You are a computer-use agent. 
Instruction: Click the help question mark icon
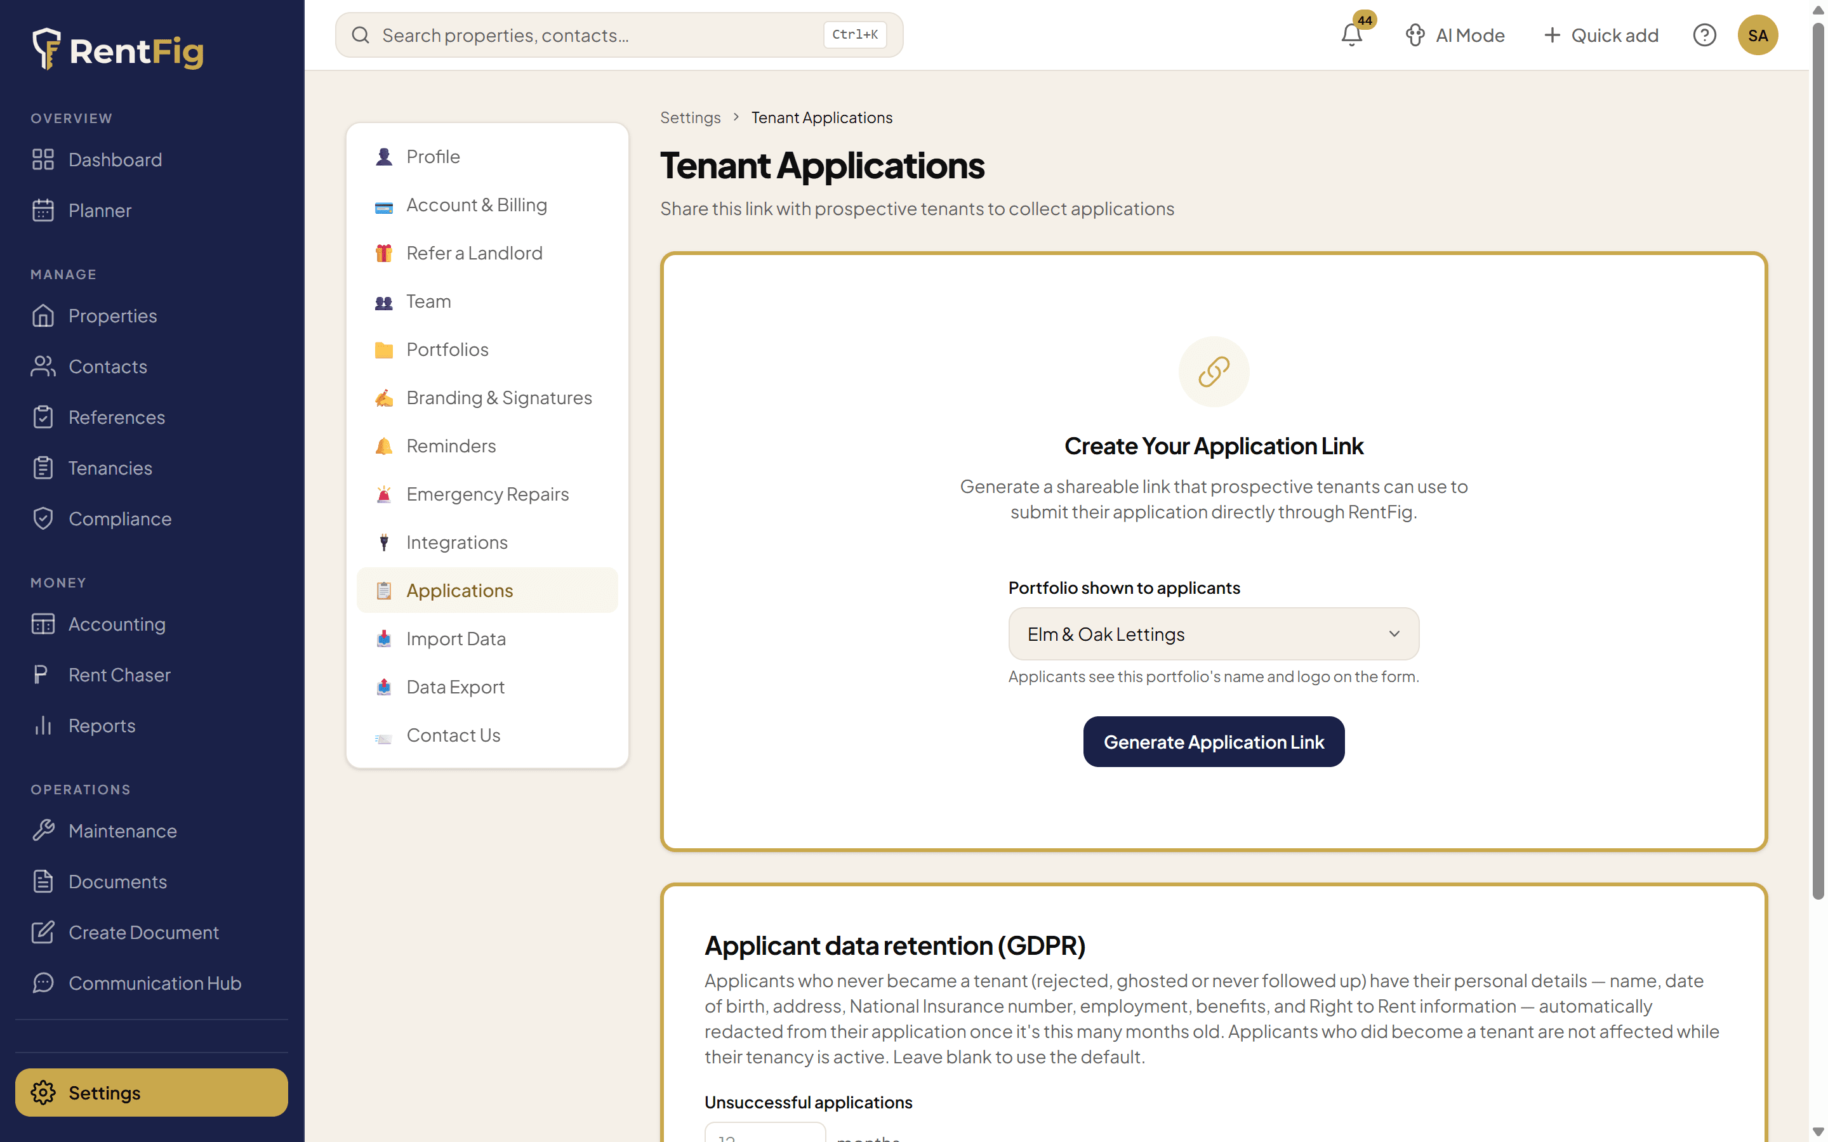point(1704,35)
